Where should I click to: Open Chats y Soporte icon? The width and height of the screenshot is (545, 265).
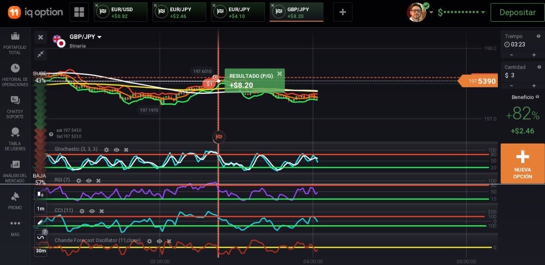pos(15,101)
